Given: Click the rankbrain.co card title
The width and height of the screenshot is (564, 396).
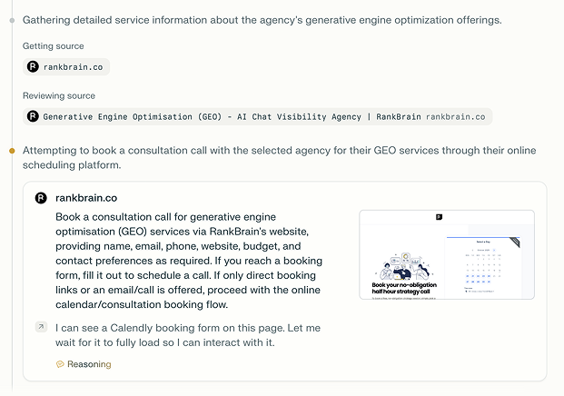Looking at the screenshot, I should (x=86, y=198).
